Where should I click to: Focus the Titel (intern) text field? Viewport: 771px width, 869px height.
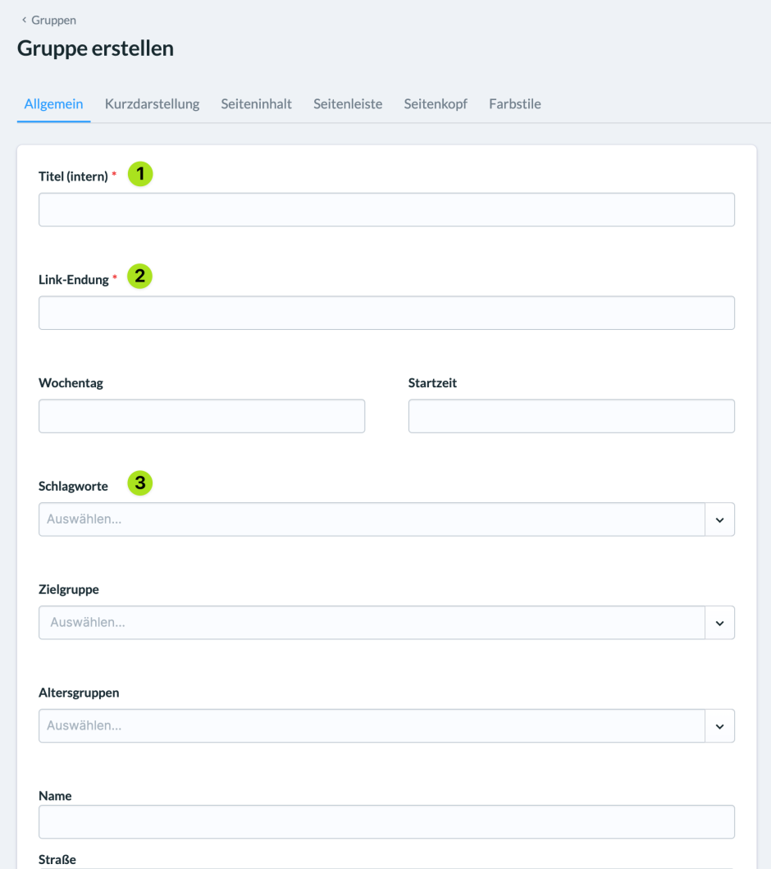coord(386,209)
